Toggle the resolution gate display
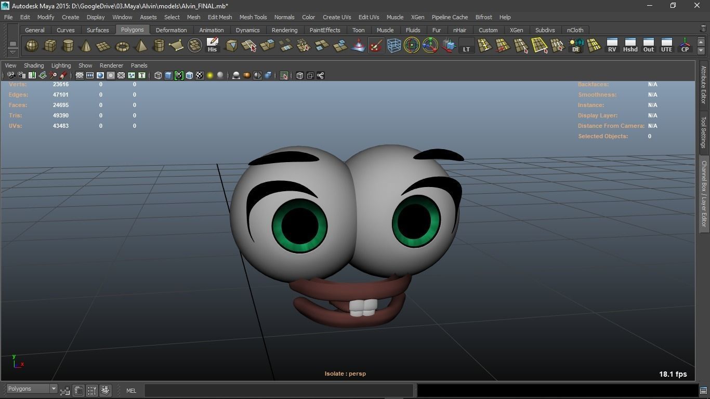This screenshot has height=399, width=710. [x=100, y=75]
